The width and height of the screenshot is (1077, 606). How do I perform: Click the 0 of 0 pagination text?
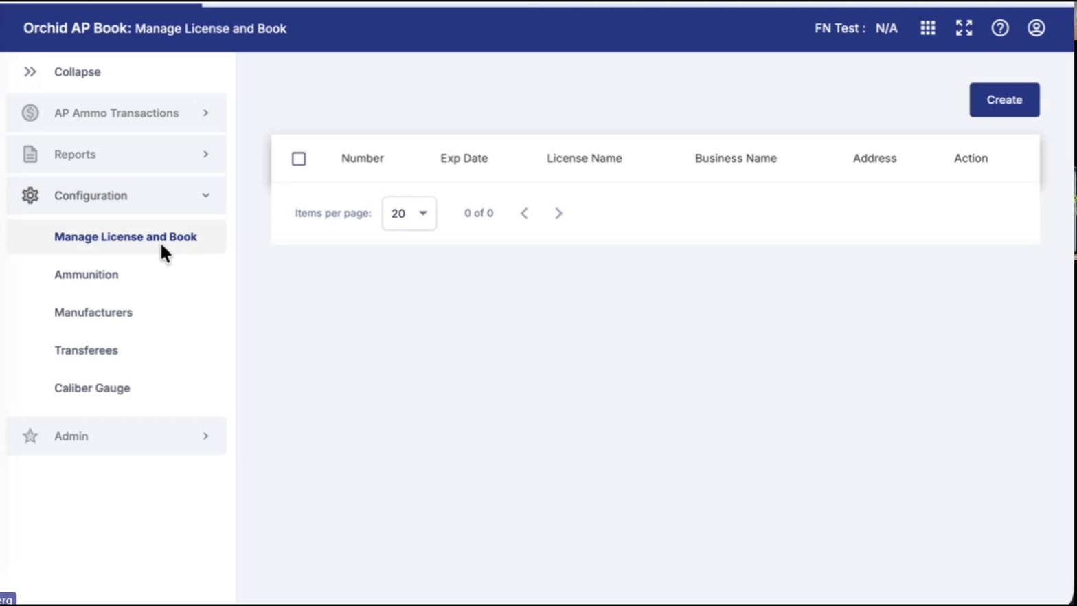(478, 213)
